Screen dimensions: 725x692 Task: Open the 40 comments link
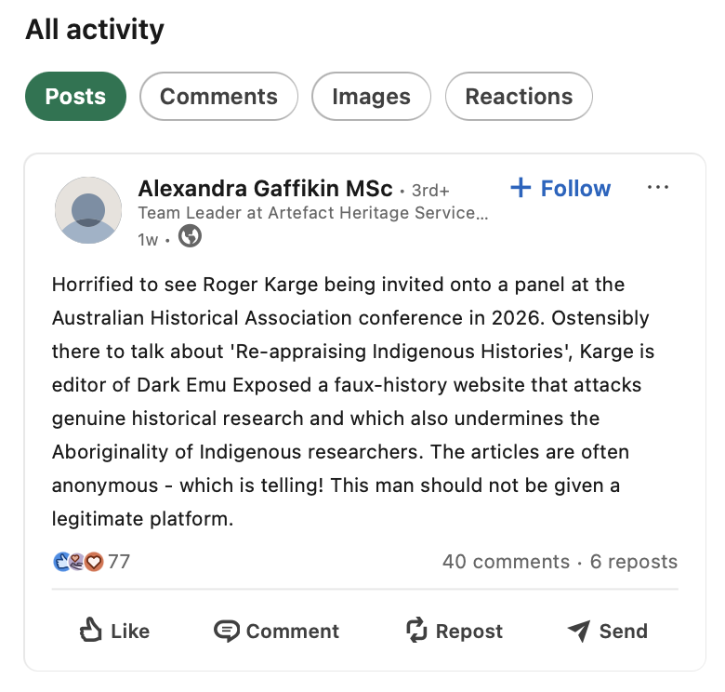pyautogui.click(x=506, y=562)
